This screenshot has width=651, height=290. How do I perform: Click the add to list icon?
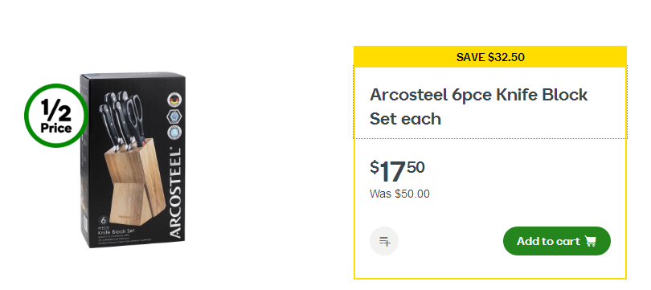point(384,241)
